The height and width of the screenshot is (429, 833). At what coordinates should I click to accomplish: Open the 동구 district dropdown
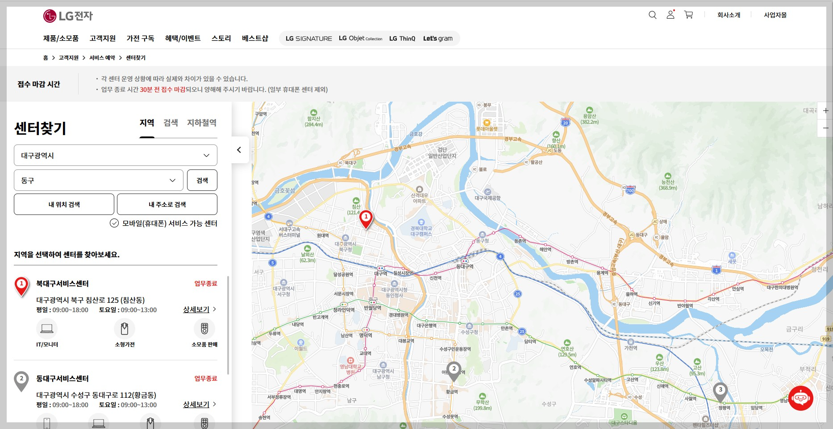click(99, 180)
